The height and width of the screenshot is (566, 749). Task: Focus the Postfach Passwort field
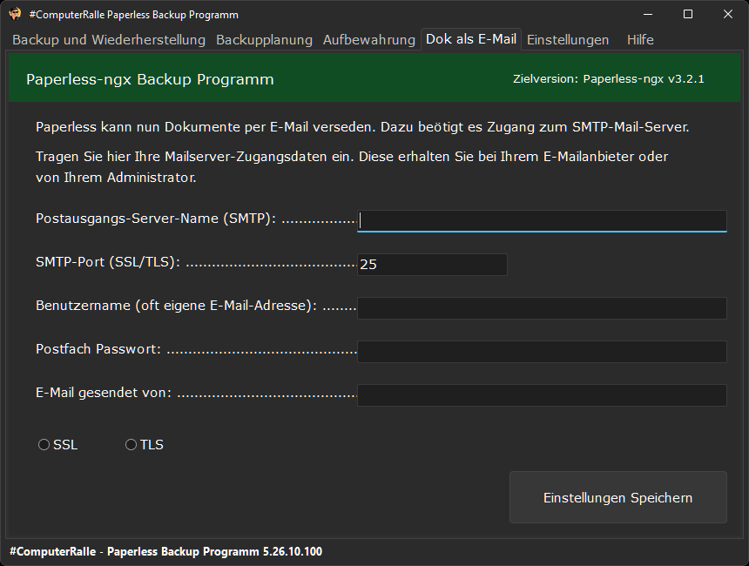(542, 352)
